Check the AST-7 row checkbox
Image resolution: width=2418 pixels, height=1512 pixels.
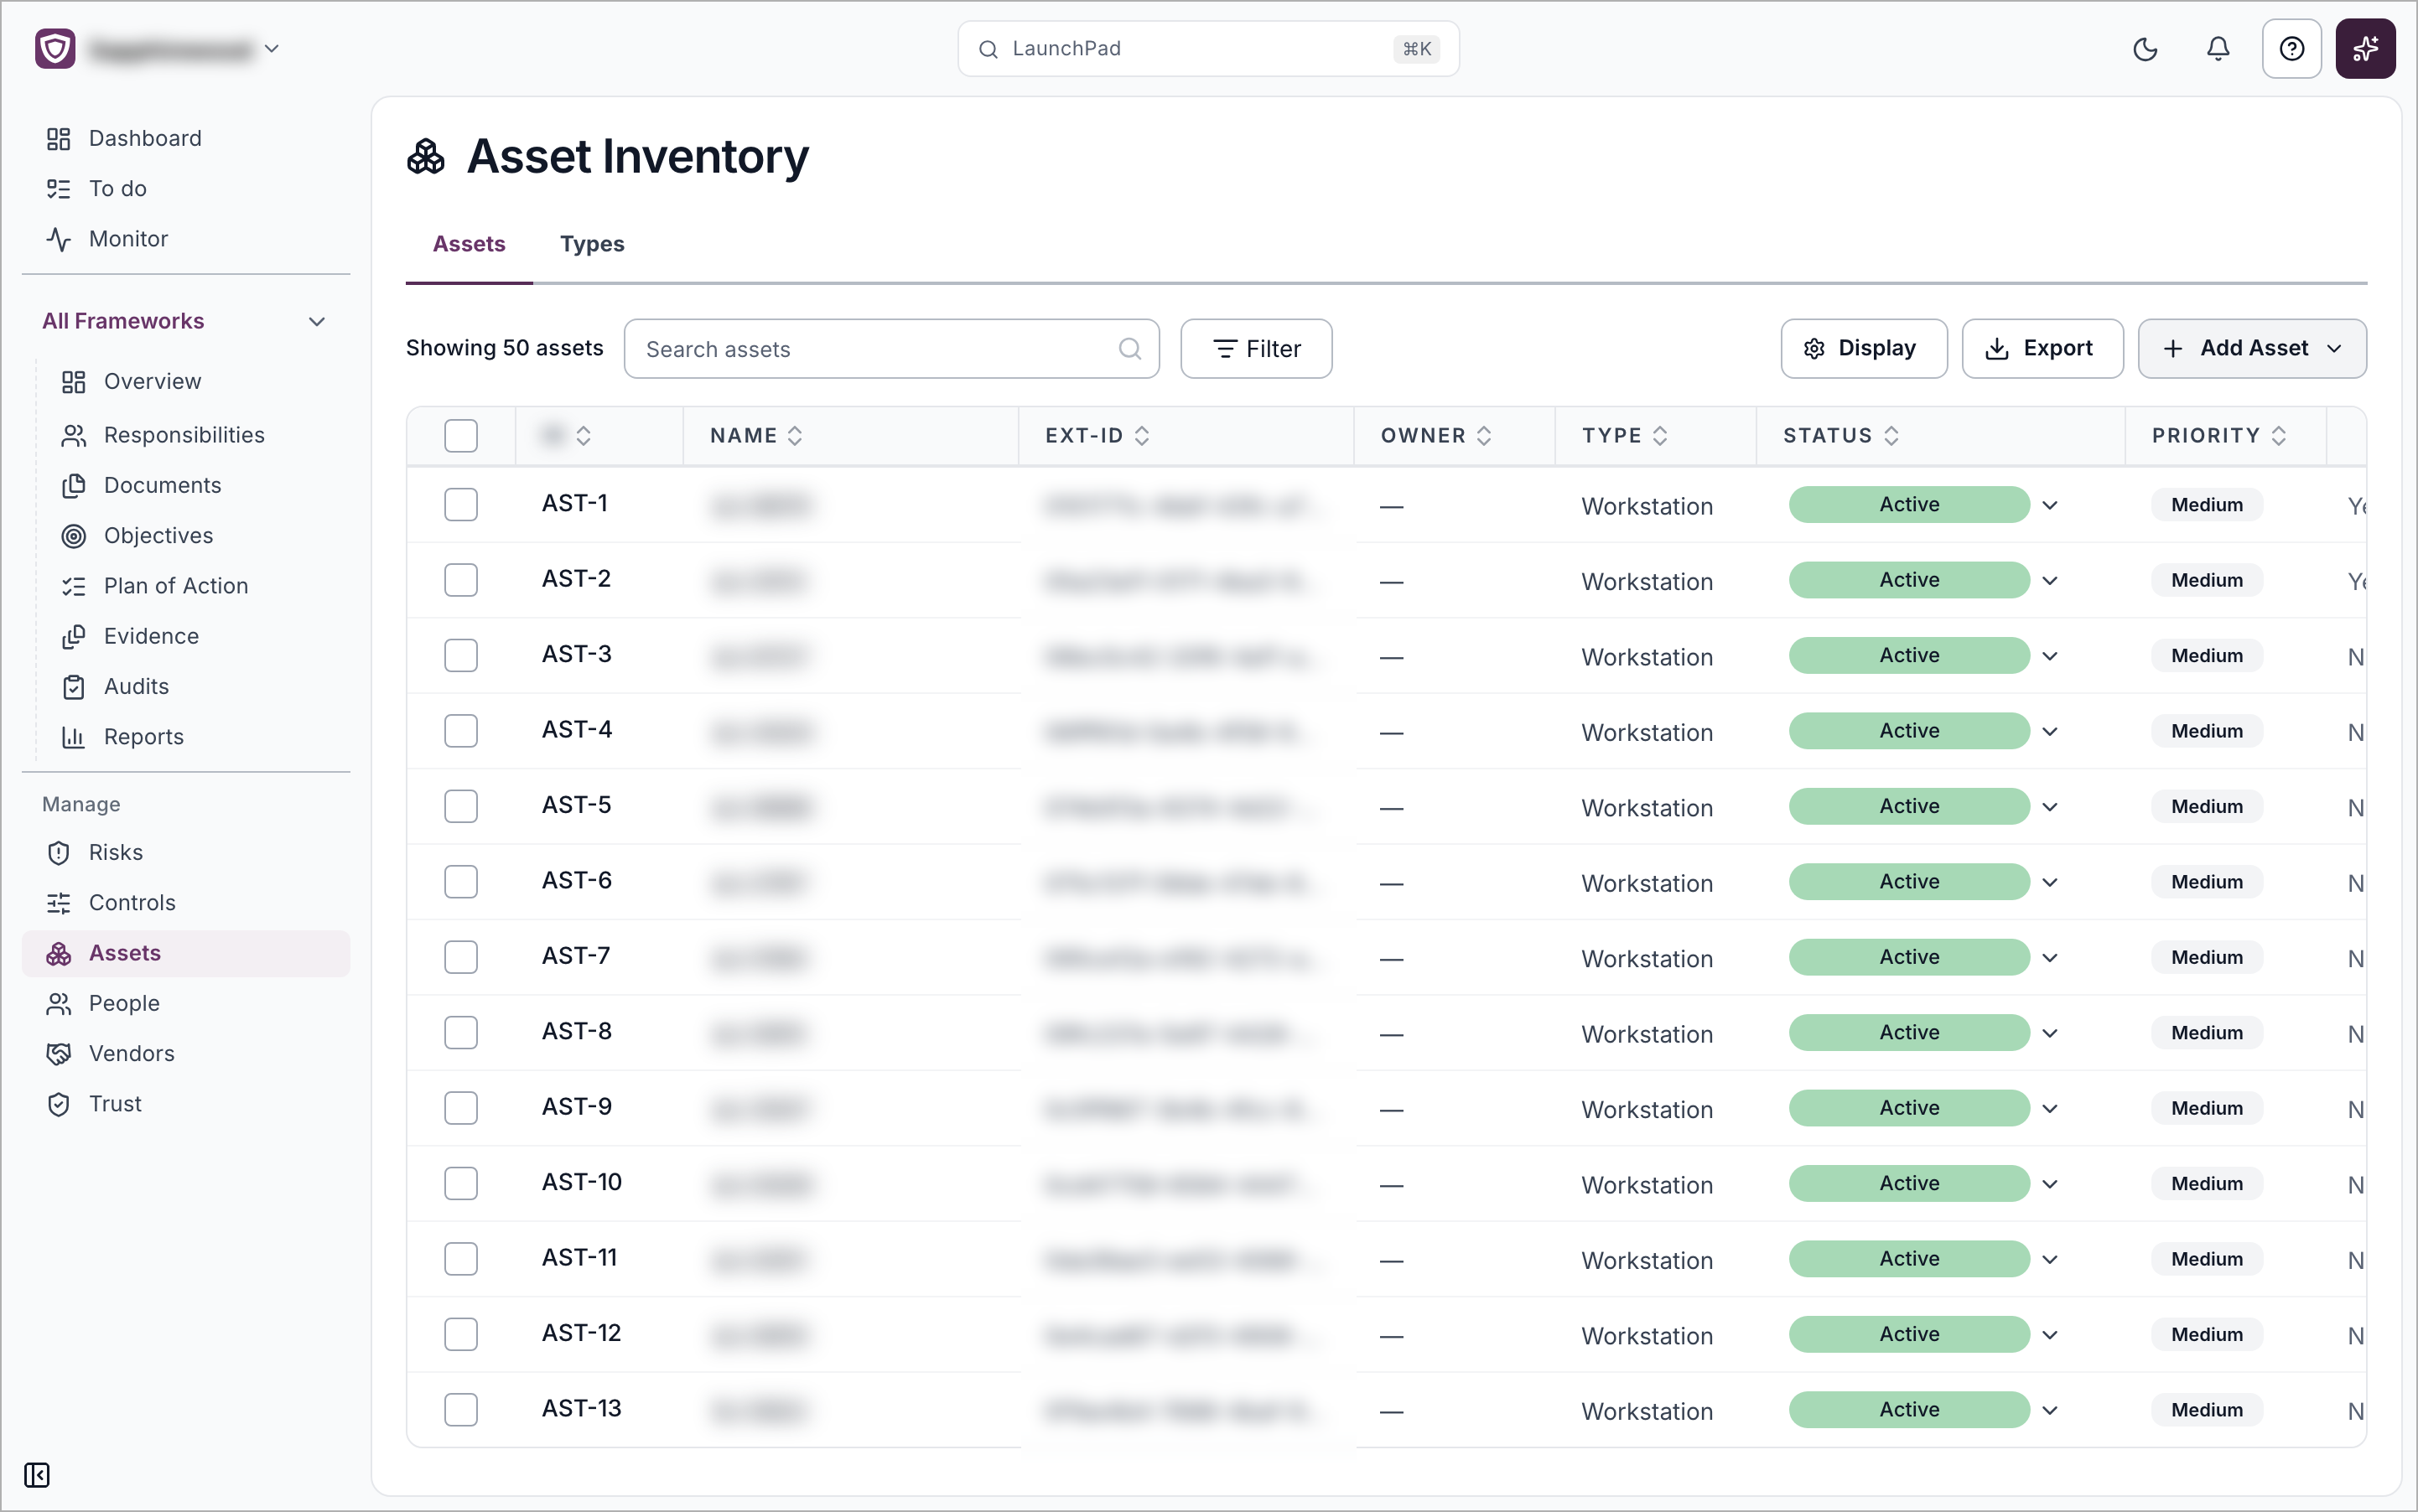coord(460,957)
